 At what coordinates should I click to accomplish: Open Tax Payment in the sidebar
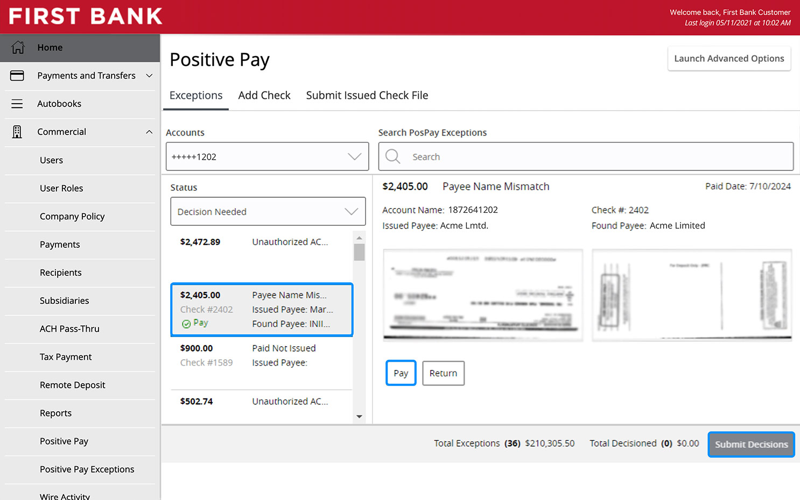(80, 357)
